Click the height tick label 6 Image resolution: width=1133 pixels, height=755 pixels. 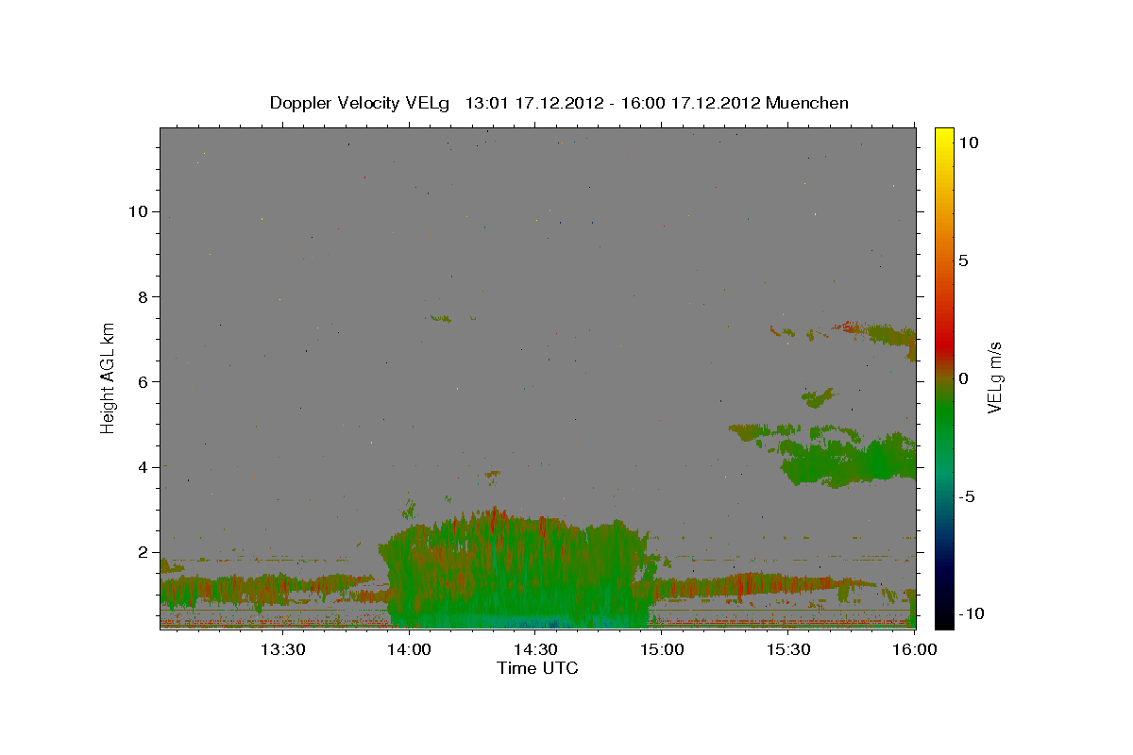pyautogui.click(x=144, y=381)
